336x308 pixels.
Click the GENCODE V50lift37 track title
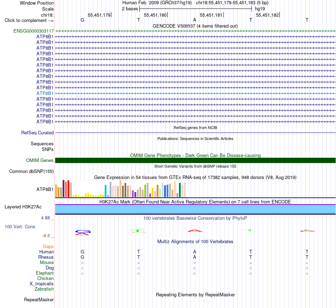coord(195,26)
